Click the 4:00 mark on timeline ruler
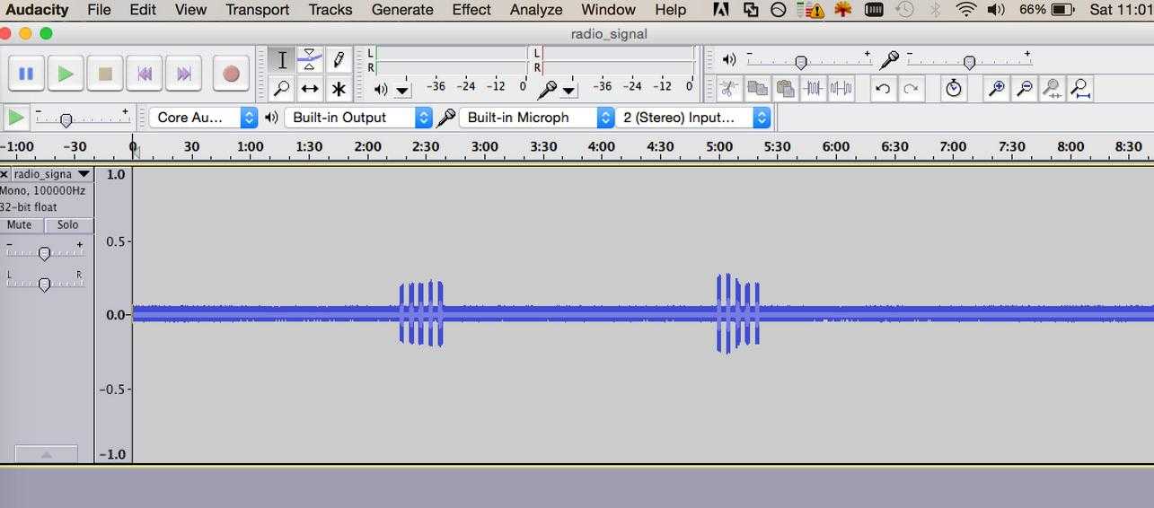Screen dimensions: 1154x508 click(602, 147)
